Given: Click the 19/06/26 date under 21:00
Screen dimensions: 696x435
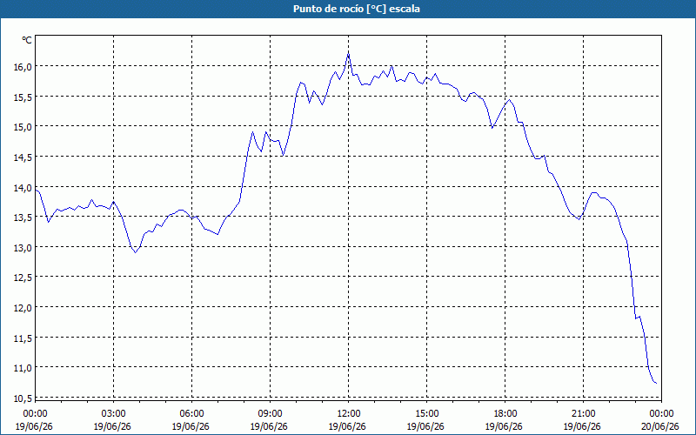Looking at the screenshot, I should pos(582,426).
